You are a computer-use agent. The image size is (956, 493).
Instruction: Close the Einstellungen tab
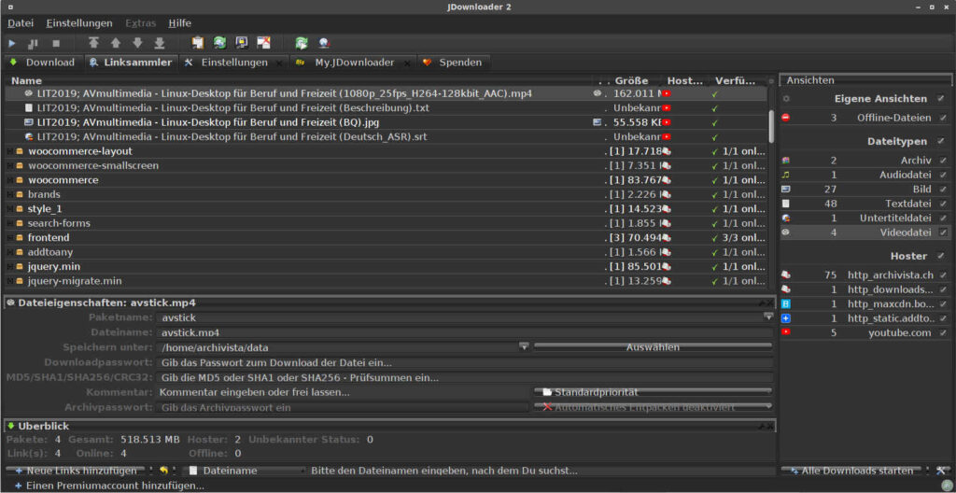coord(279,63)
